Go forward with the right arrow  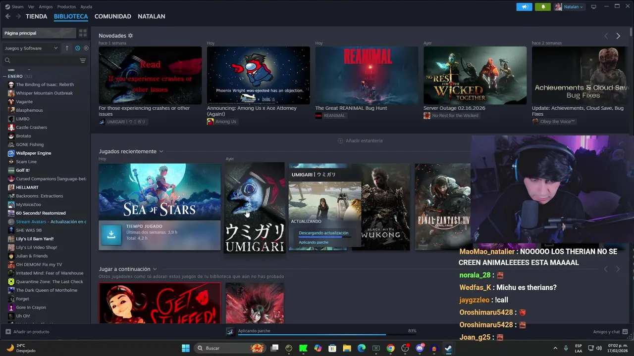(x=18, y=16)
